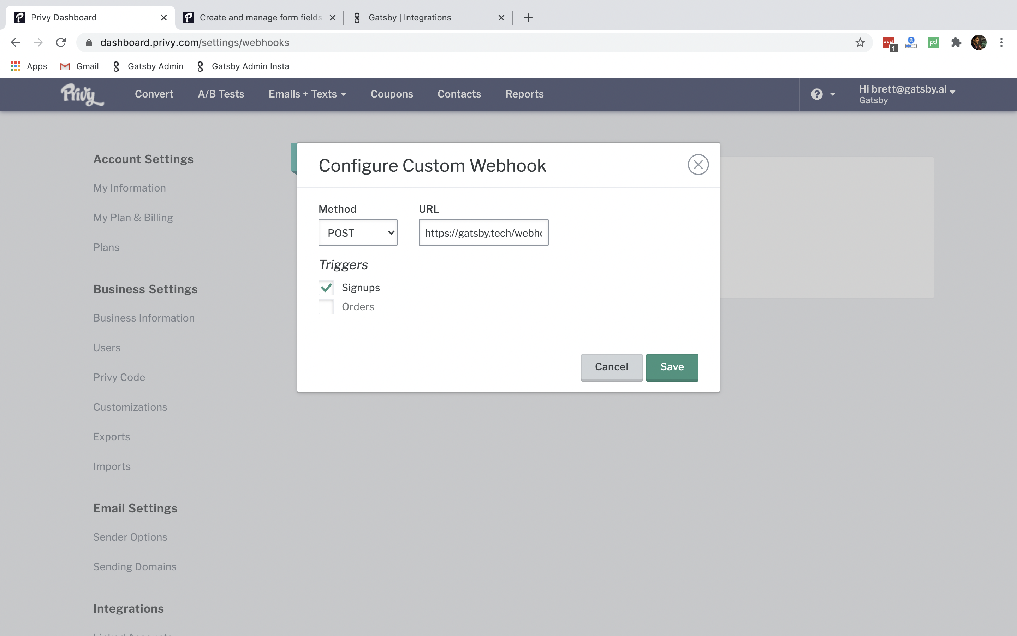Open the red extension icon with badge
Viewport: 1017px width, 636px height.
pyautogui.click(x=889, y=43)
